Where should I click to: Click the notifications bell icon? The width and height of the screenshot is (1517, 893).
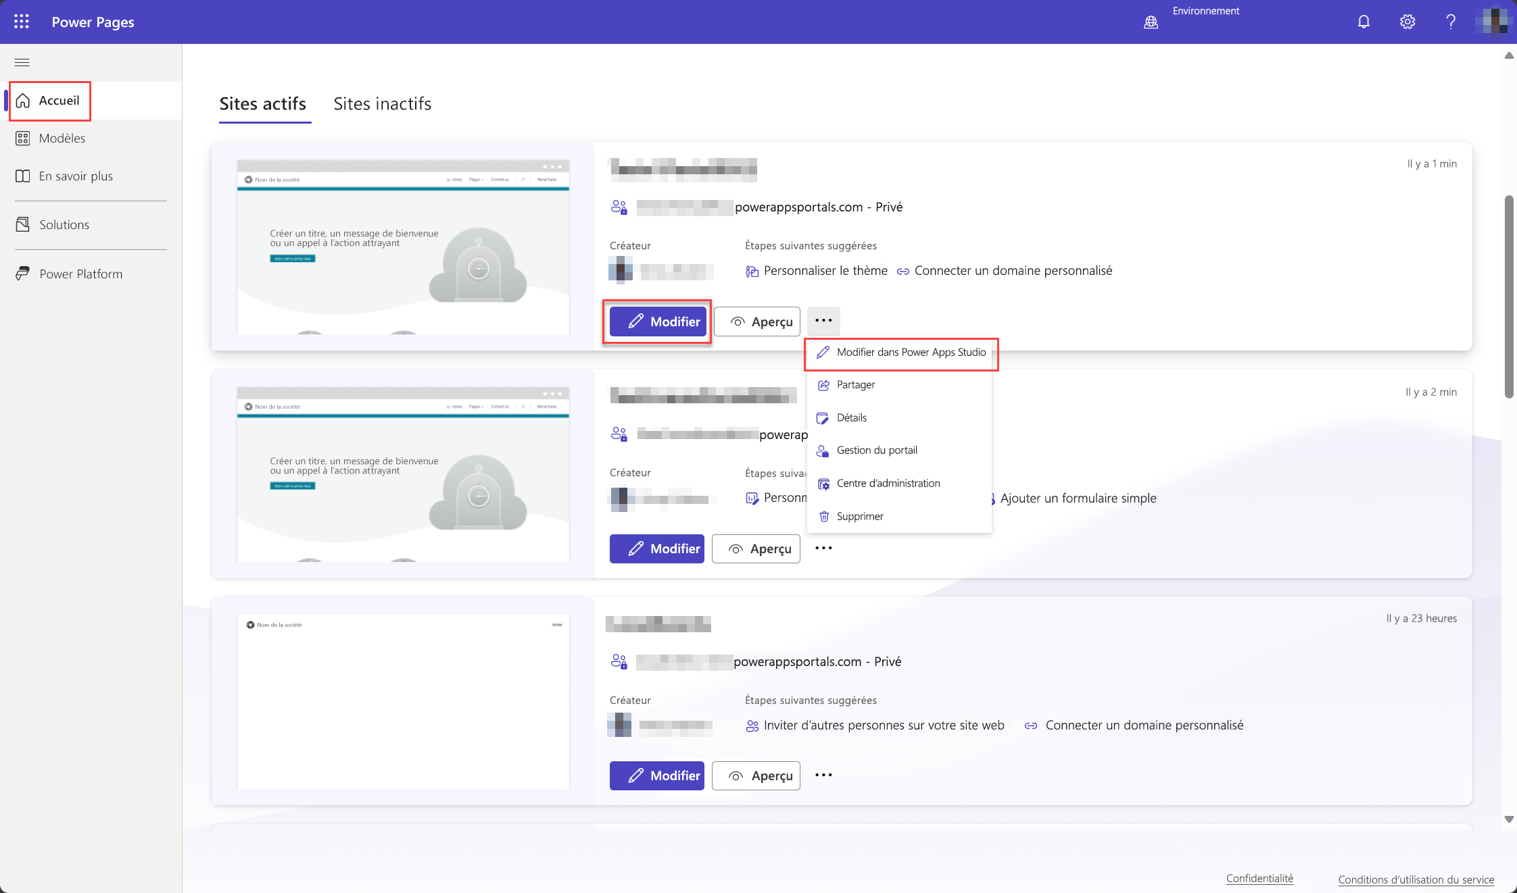coord(1363,21)
